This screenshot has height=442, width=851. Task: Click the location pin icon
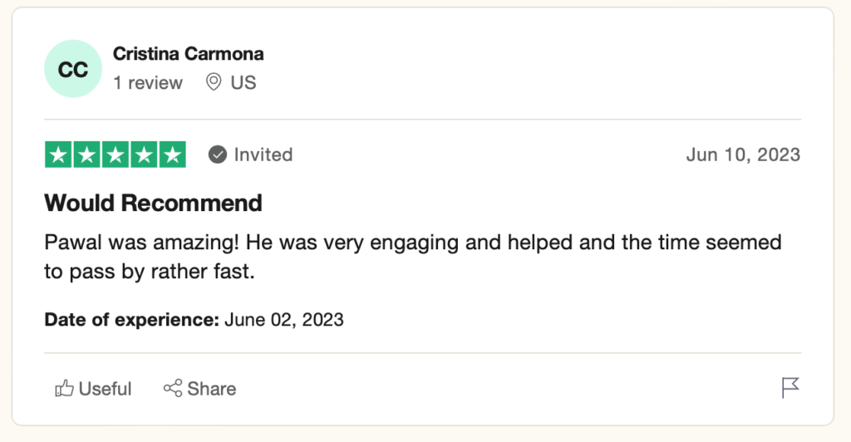coord(214,82)
